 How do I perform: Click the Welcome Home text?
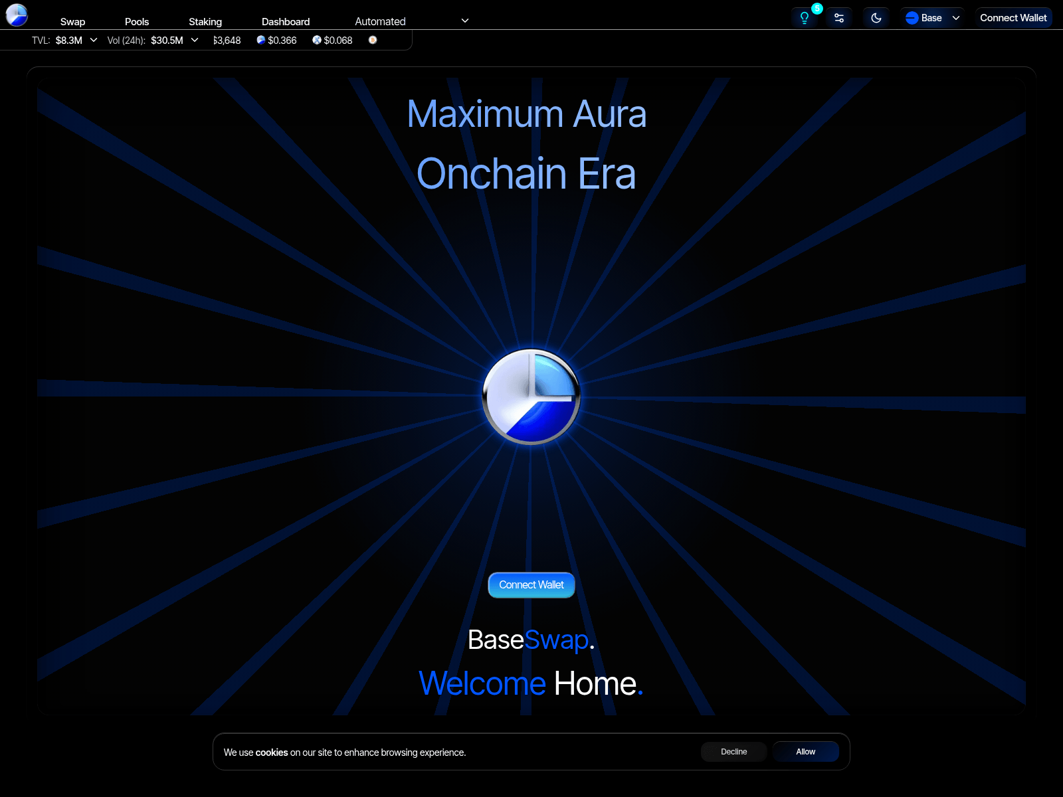[x=531, y=683]
